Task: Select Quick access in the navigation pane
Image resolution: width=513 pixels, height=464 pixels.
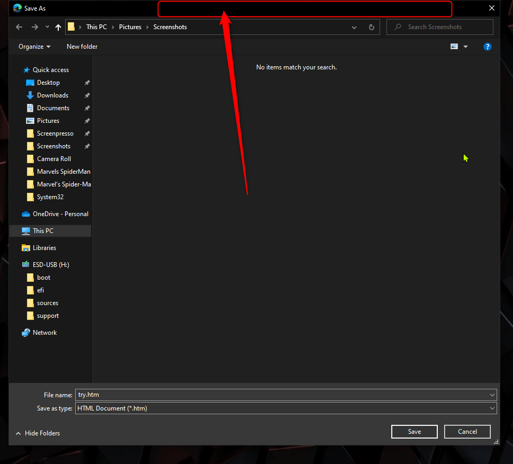Action: (x=51, y=70)
